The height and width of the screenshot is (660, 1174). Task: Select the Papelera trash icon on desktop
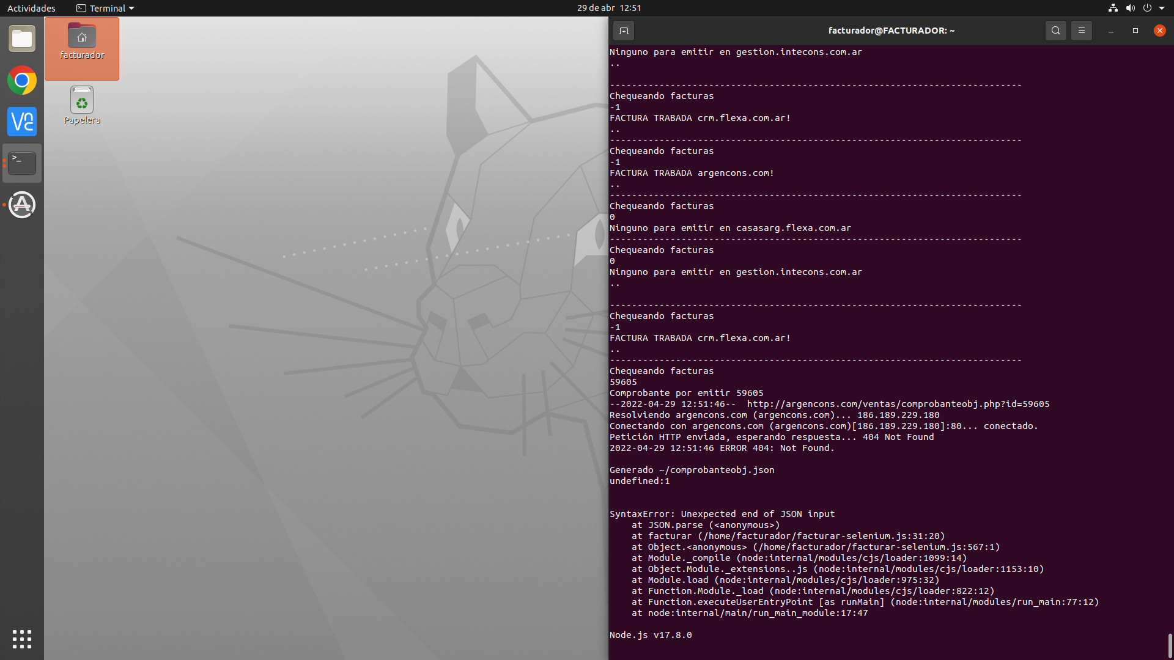[x=82, y=106]
